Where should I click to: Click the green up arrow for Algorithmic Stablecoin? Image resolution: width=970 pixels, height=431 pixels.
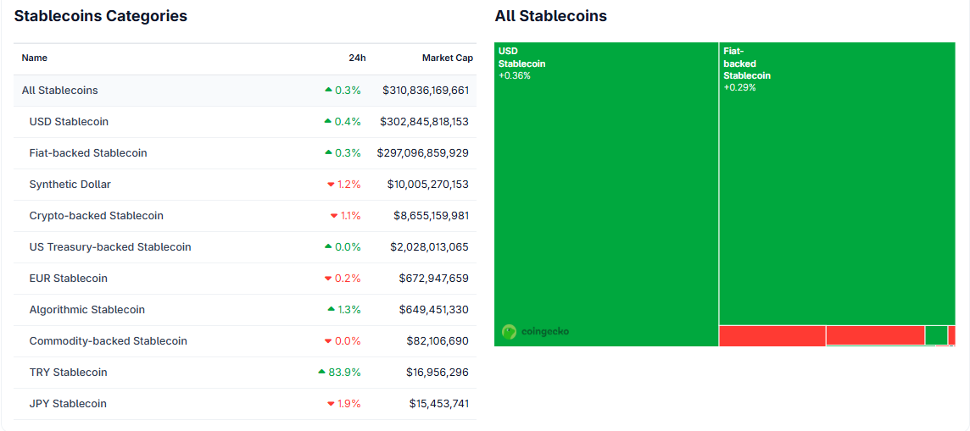[x=331, y=309]
